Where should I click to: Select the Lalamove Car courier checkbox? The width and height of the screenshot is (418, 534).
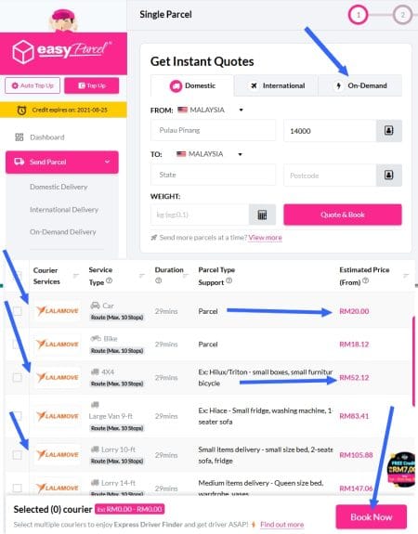point(18,311)
